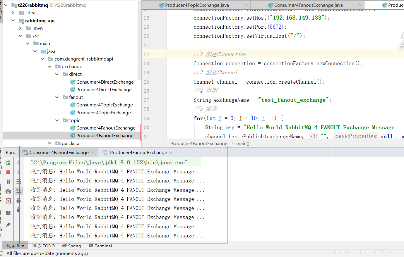Switch to Producer4TopicExchange.java editor tab
404x257 pixels.
(x=197, y=5)
